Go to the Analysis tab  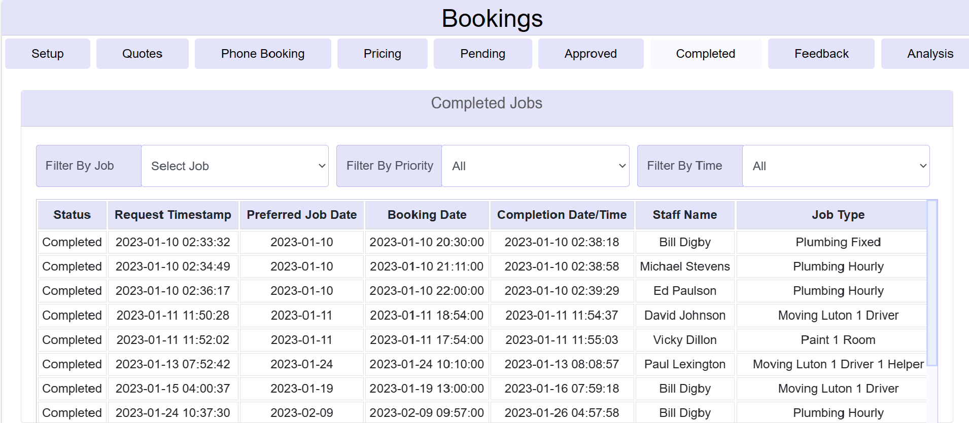tap(925, 54)
